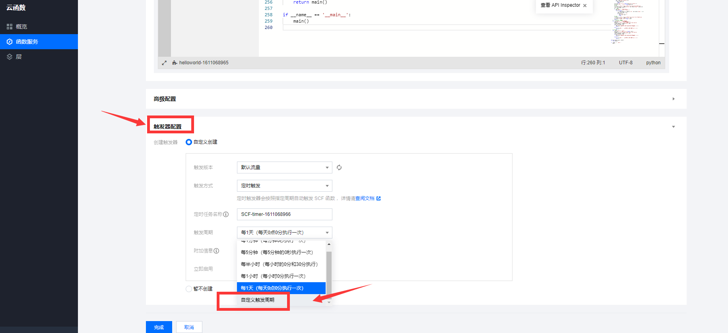The width and height of the screenshot is (728, 333).
Task: Select the 自定义创建 radio option
Action: 189,142
